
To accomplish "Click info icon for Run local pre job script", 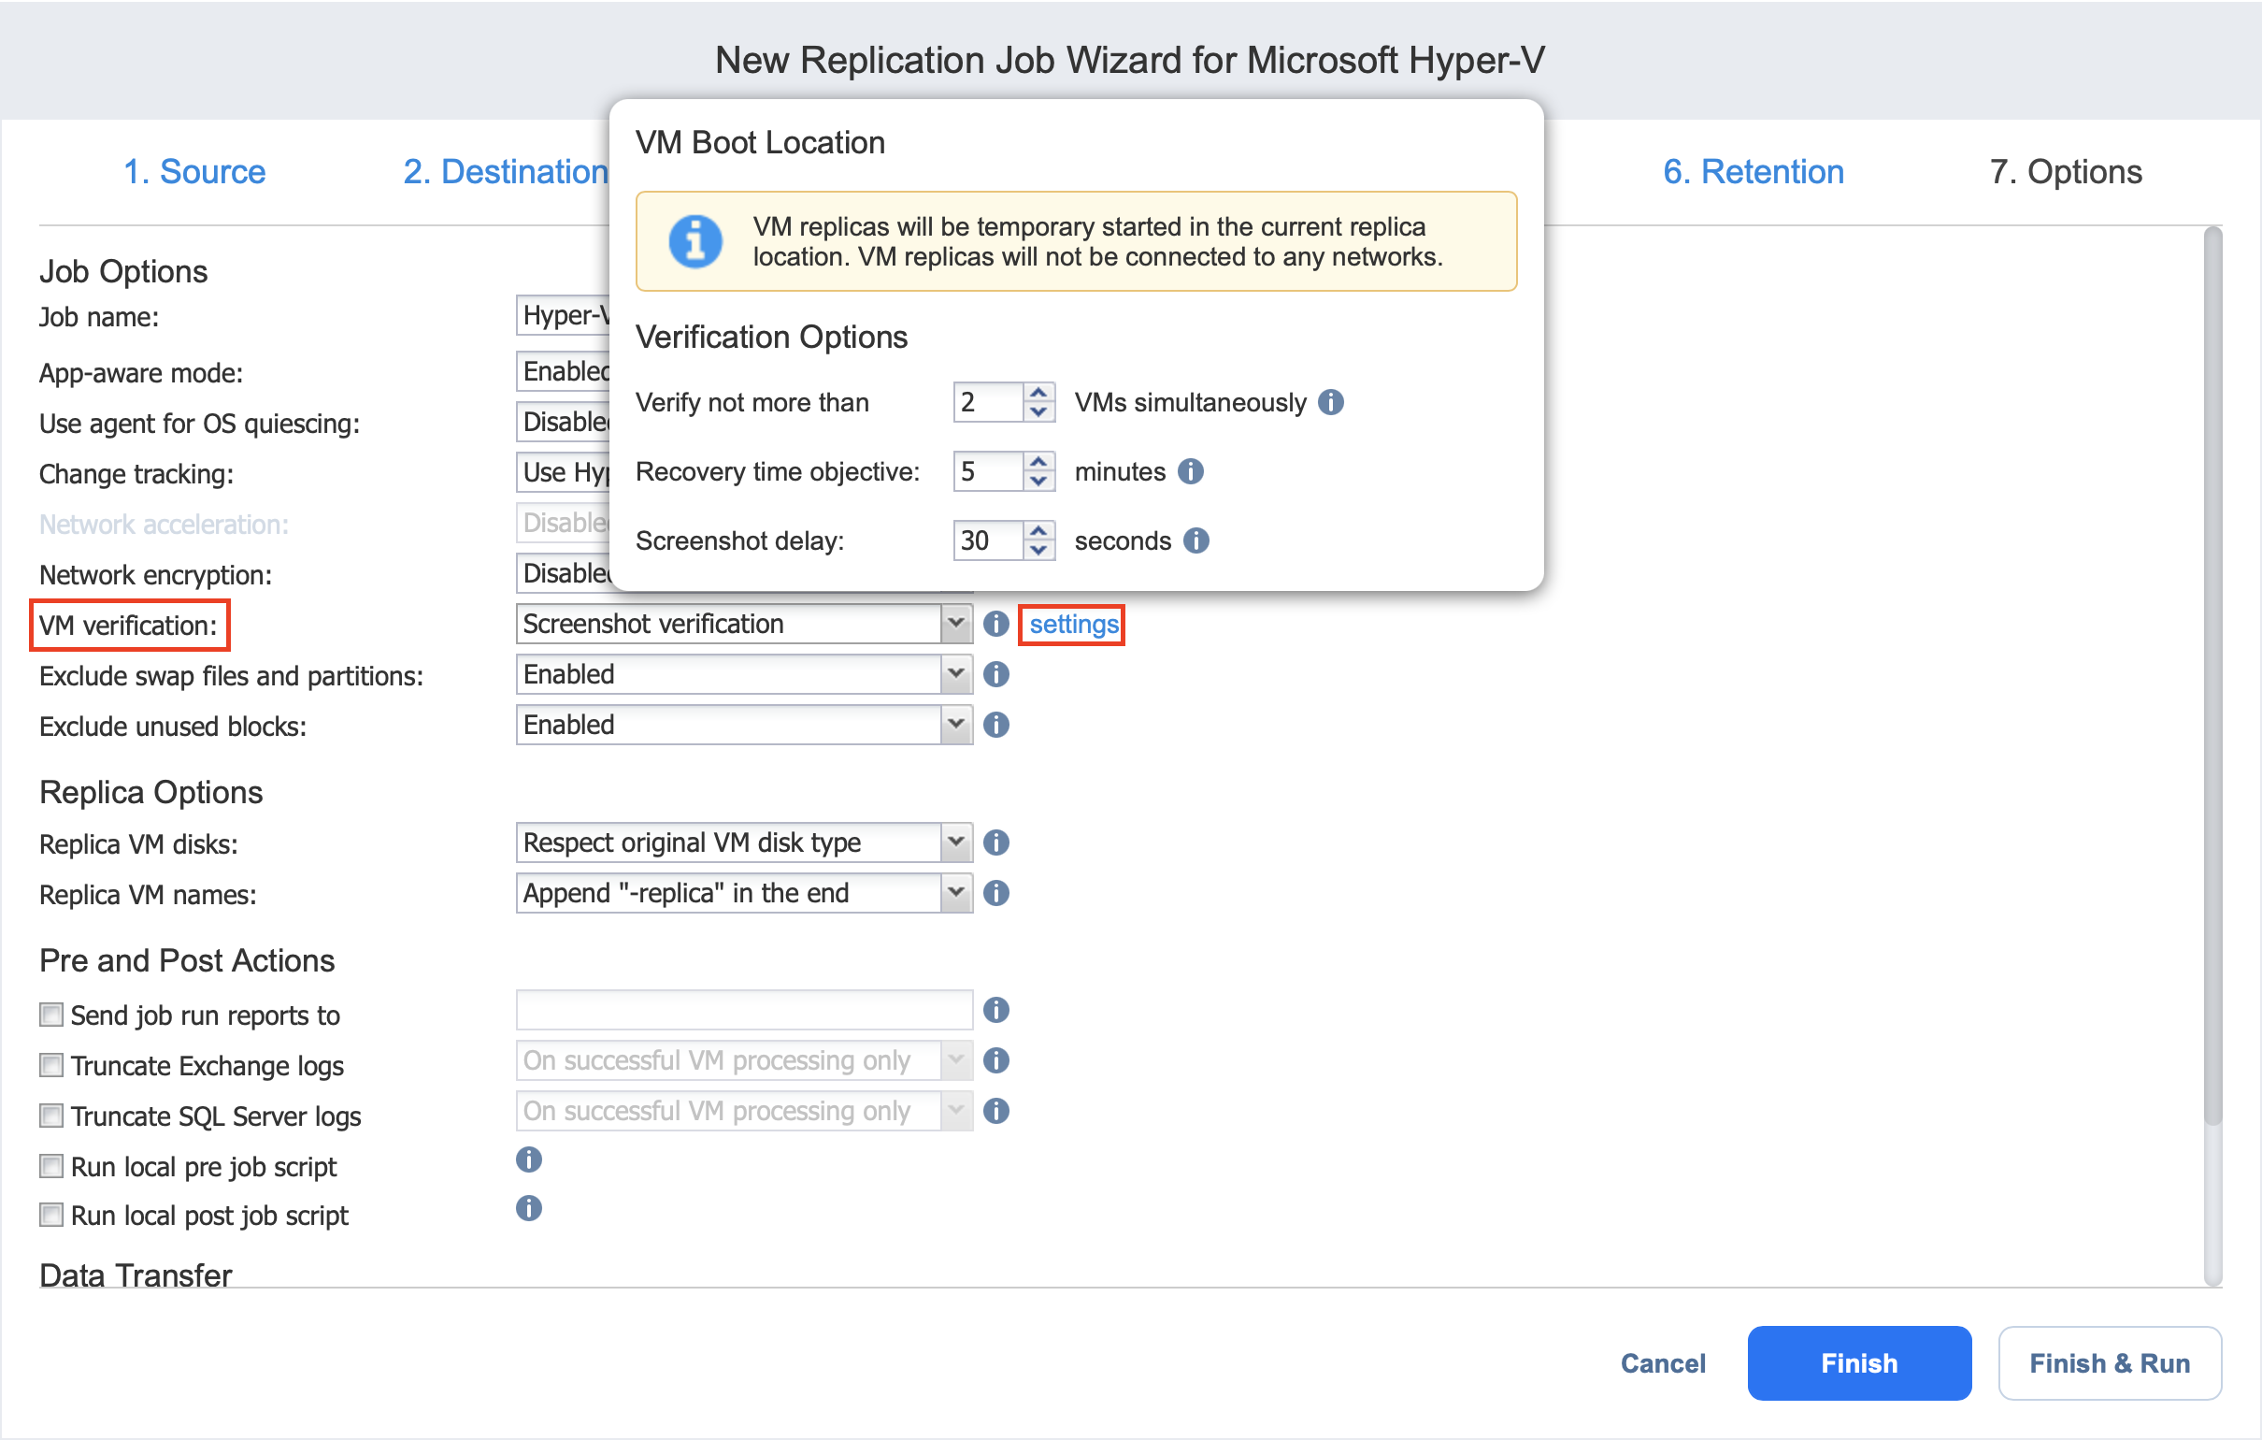I will coord(529,1159).
